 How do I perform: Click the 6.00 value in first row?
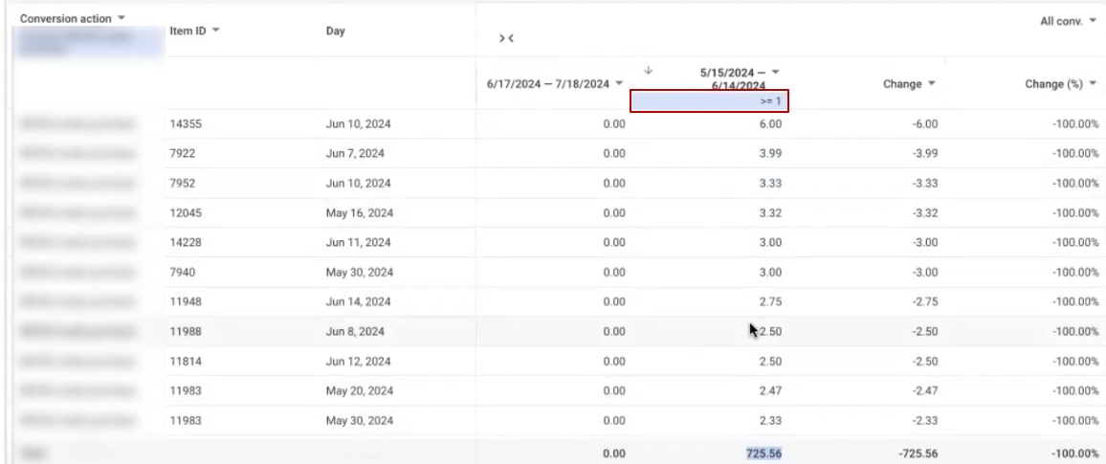(770, 123)
